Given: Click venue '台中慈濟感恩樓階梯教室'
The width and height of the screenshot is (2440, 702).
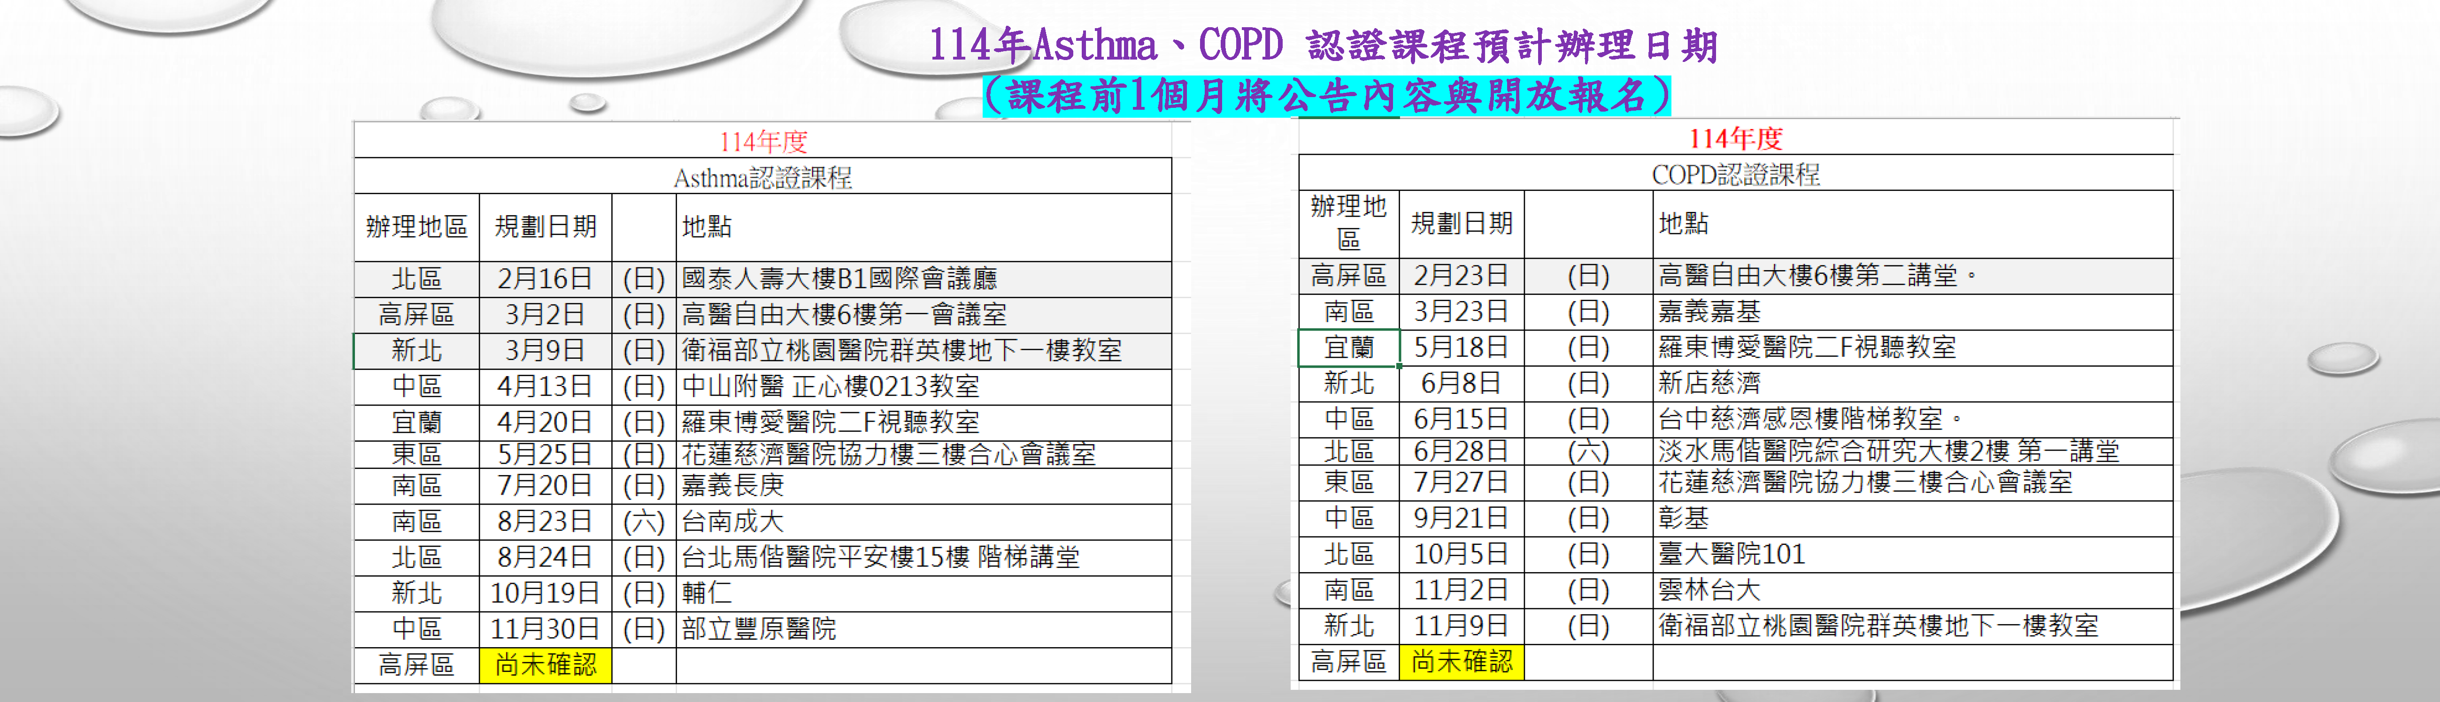Looking at the screenshot, I should (x=1801, y=418).
